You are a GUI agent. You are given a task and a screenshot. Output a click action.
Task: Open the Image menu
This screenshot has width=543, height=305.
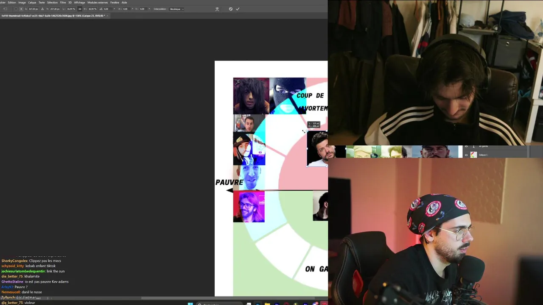click(22, 3)
